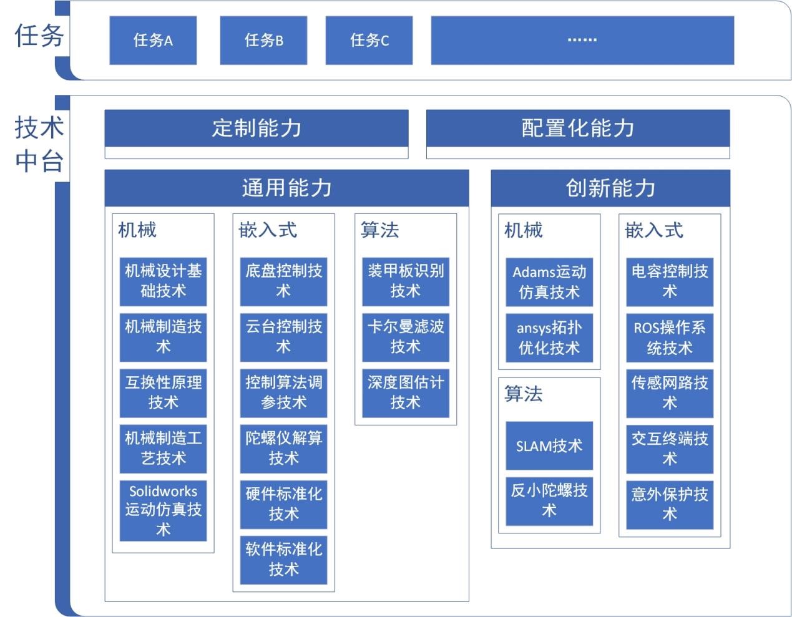Click the wide box with dots
The width and height of the screenshot is (792, 617).
pyautogui.click(x=582, y=41)
